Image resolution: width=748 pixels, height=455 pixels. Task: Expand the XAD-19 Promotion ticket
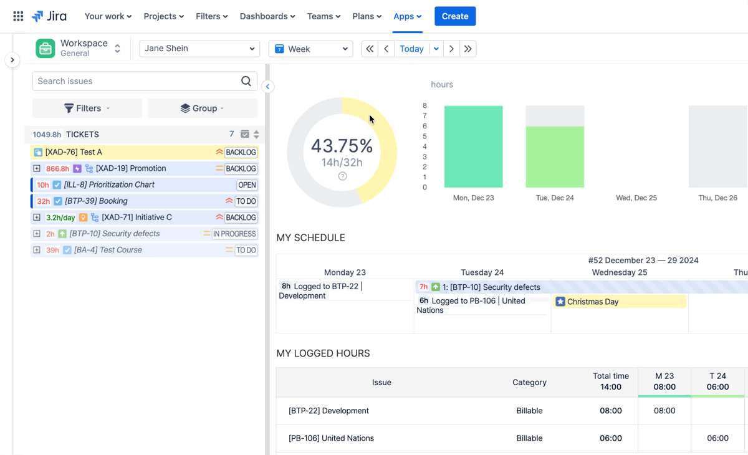(x=37, y=168)
